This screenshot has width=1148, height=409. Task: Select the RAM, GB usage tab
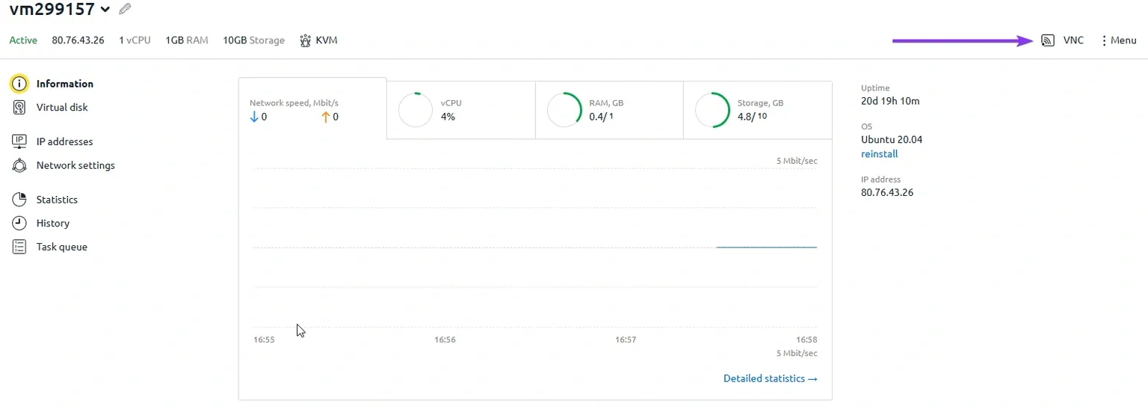click(x=608, y=110)
